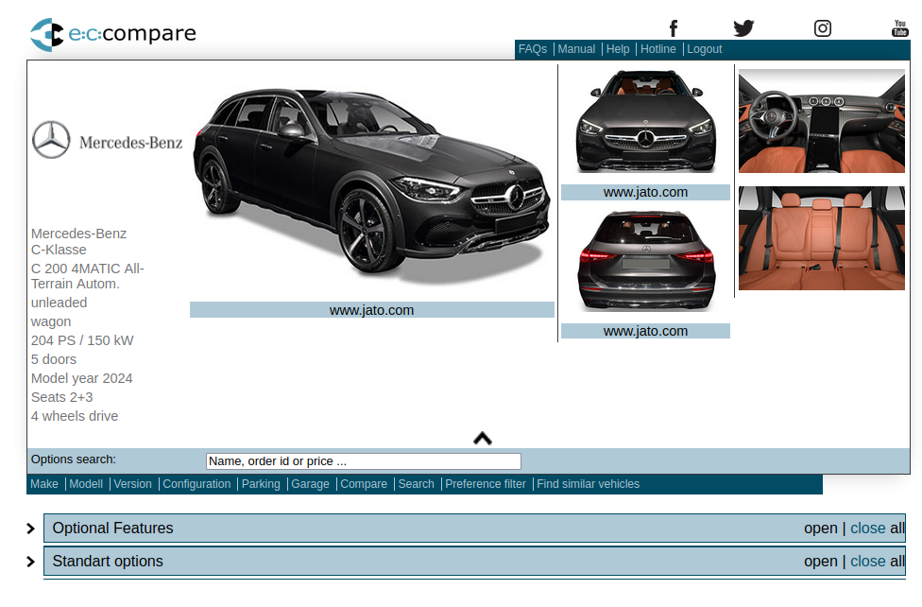Go to the Modell tab
Viewport: 922px width, 607px height.
(x=86, y=484)
